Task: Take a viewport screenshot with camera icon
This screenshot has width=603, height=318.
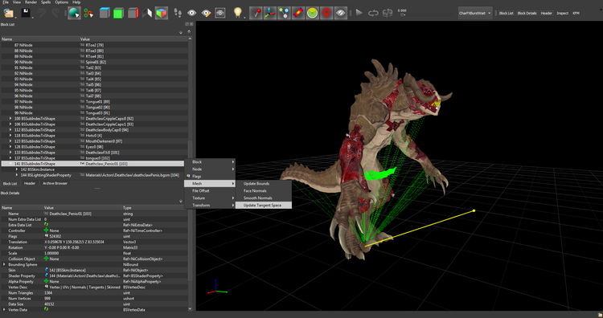Action: [x=220, y=13]
